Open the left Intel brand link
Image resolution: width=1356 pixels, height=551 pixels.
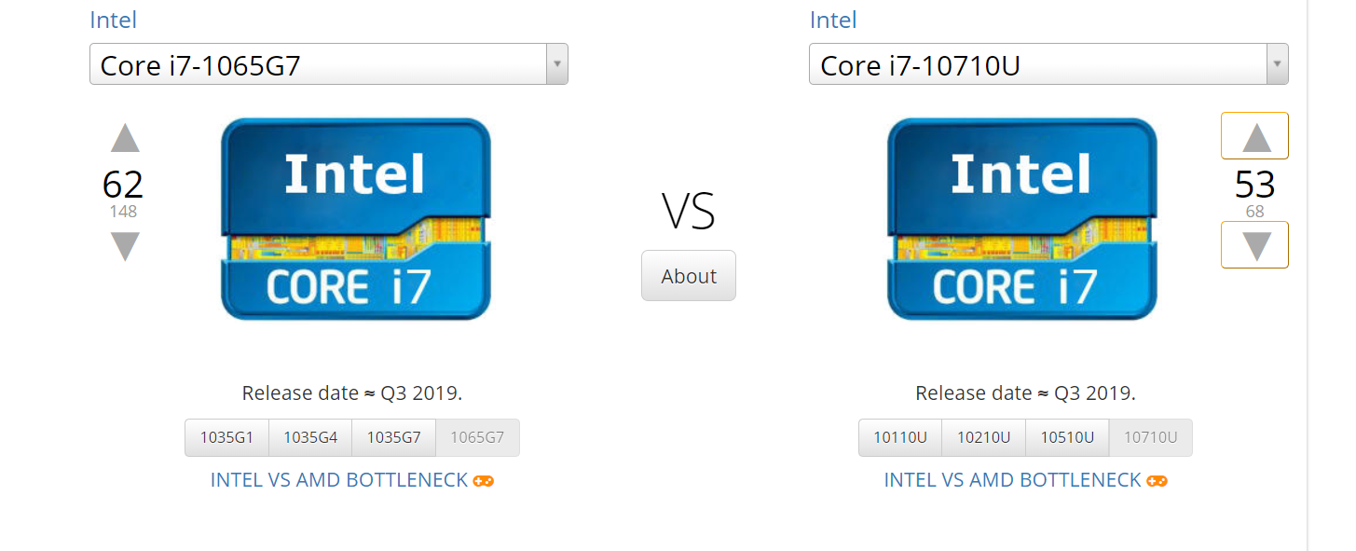(113, 20)
